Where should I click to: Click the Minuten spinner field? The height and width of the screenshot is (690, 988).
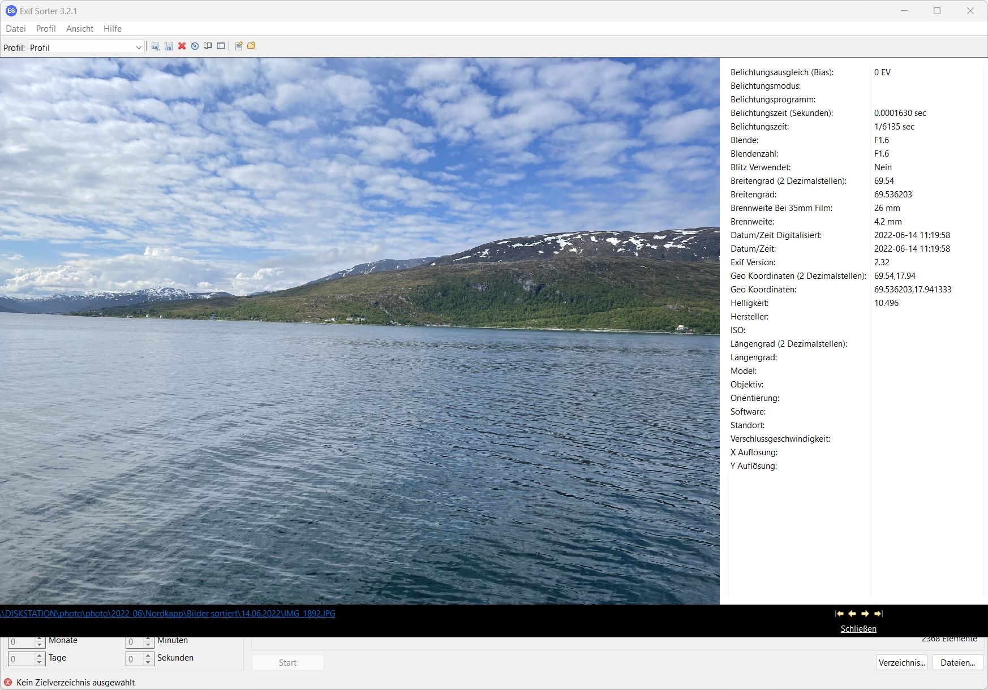click(x=140, y=642)
